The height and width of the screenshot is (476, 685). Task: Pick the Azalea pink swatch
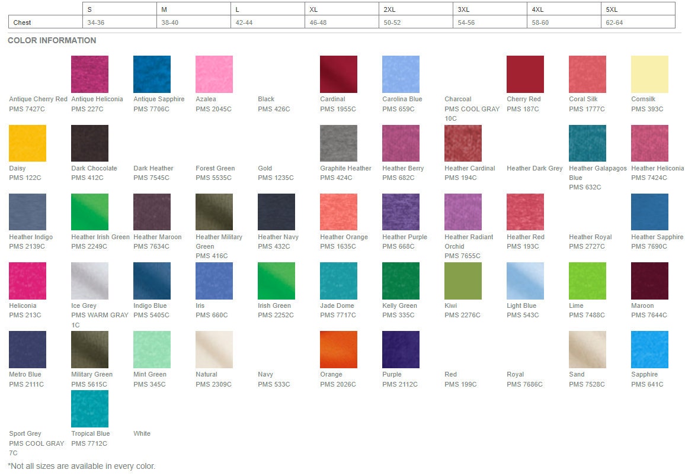pyautogui.click(x=214, y=74)
